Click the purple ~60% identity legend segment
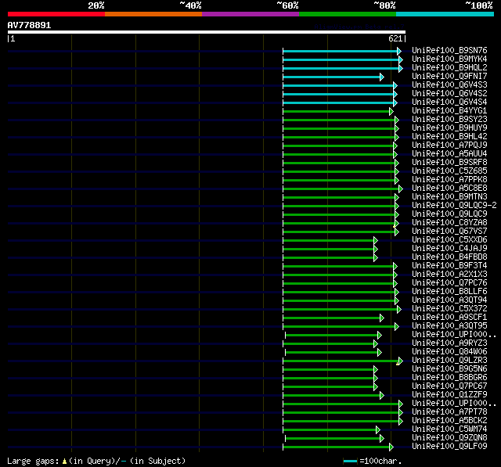Image resolution: width=501 pixels, height=467 pixels. (x=250, y=14)
